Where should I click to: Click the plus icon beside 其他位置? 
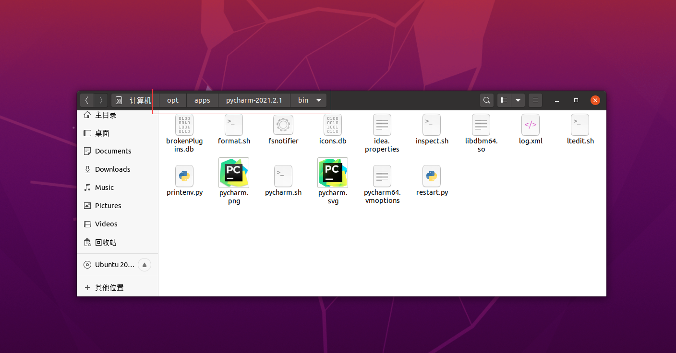[87, 288]
